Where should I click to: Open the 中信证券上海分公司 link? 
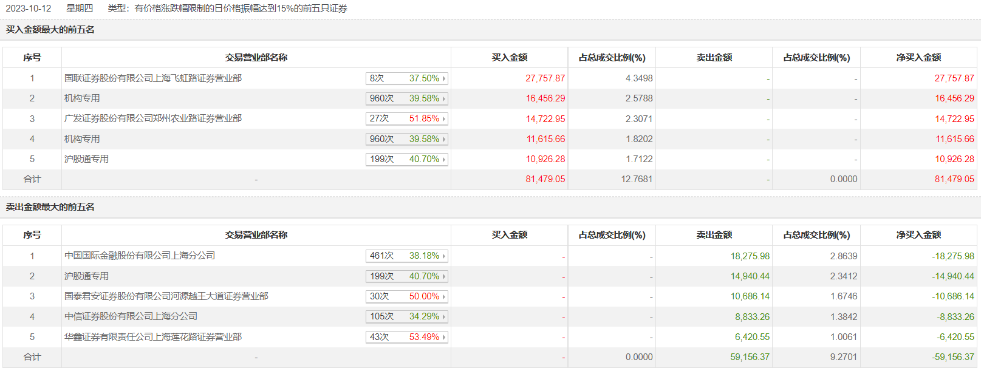pyautogui.click(x=131, y=316)
